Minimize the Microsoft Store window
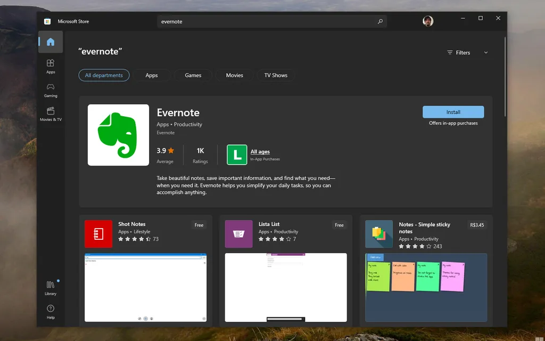The image size is (545, 341). tap(463, 18)
